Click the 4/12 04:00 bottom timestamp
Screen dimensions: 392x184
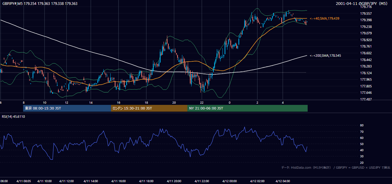(x=283, y=181)
